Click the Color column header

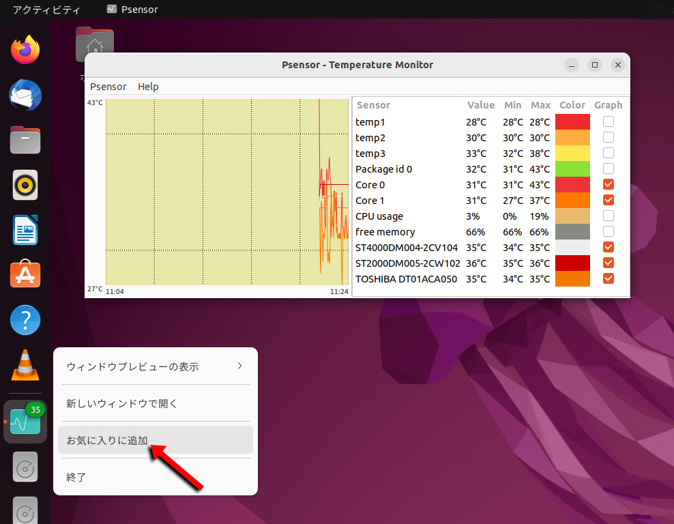coord(572,105)
